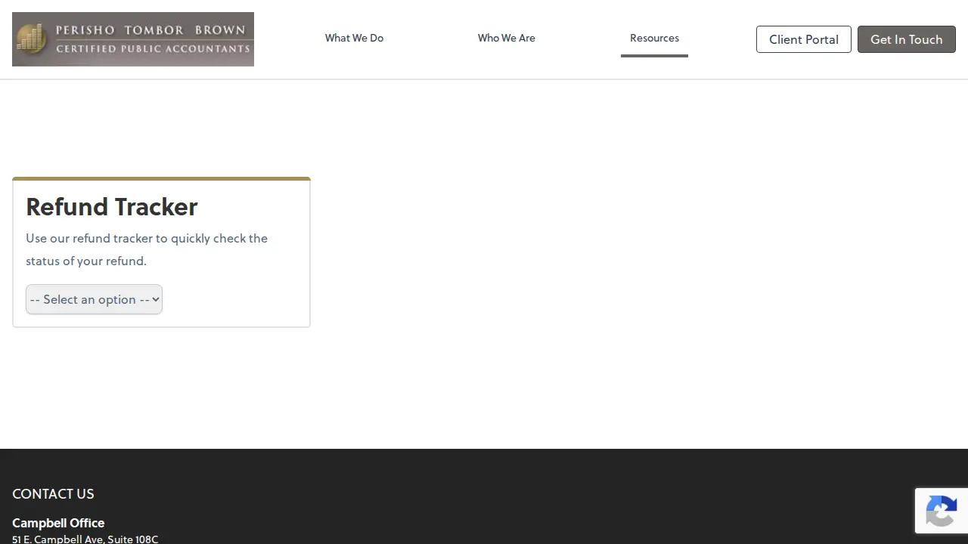
Task: Click the status of your refund line
Action: click(86, 261)
